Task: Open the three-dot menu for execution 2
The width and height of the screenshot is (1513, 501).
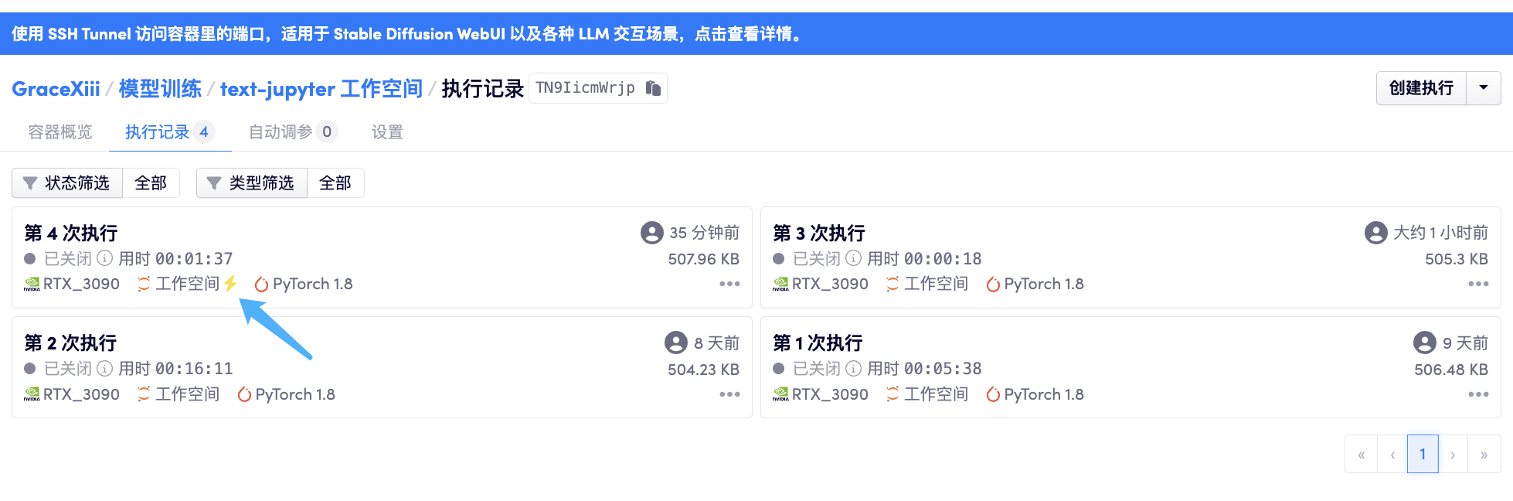Action: point(729,394)
